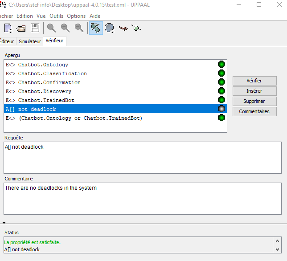The image size is (287, 261).
Task: Open the Fichier menu
Action: pyautogui.click(x=6, y=16)
